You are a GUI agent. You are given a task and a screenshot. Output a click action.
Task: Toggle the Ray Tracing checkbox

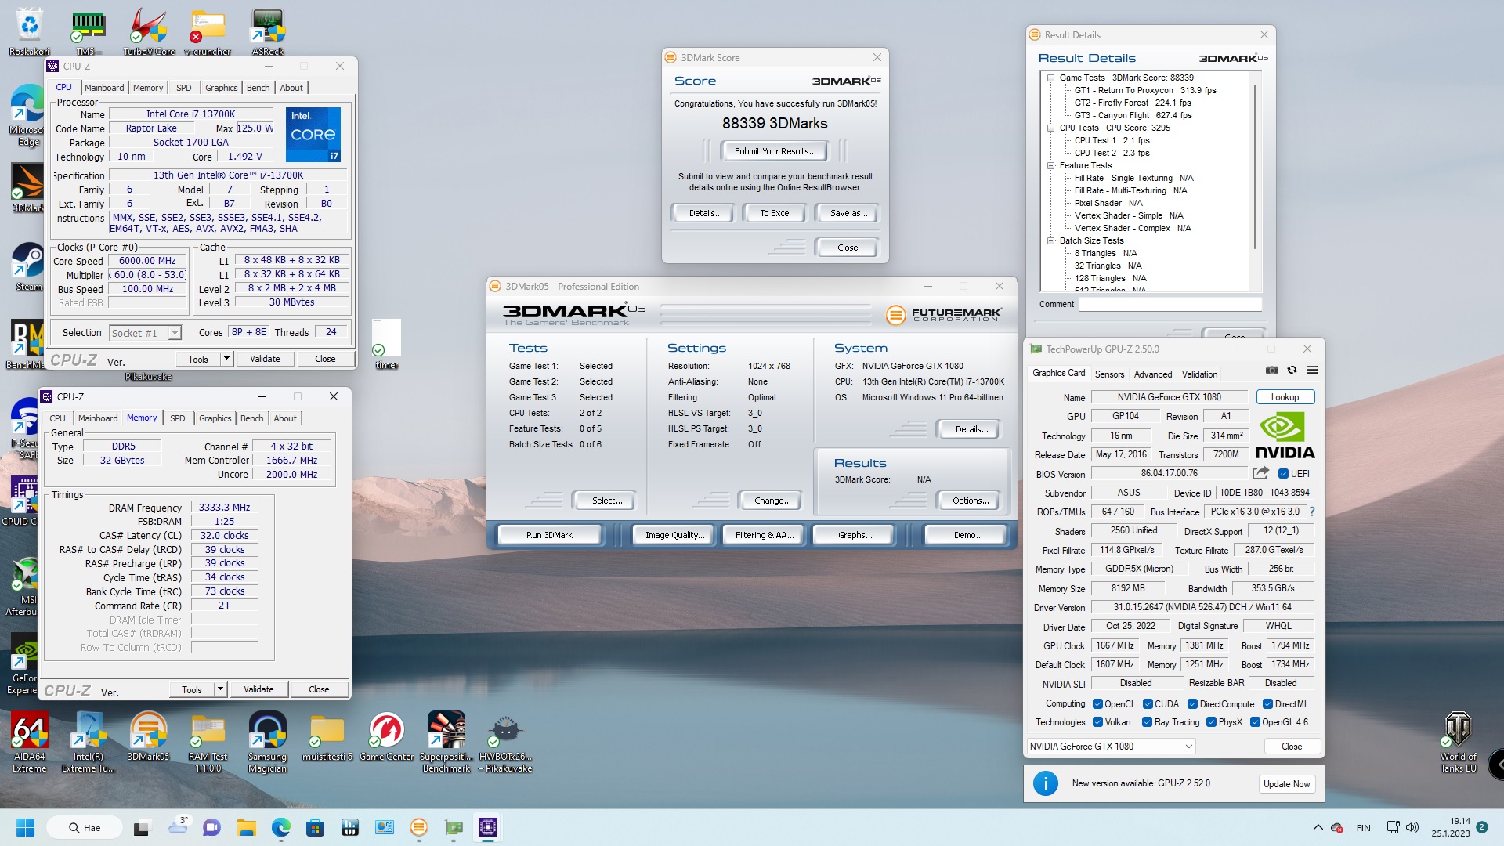[x=1147, y=722]
